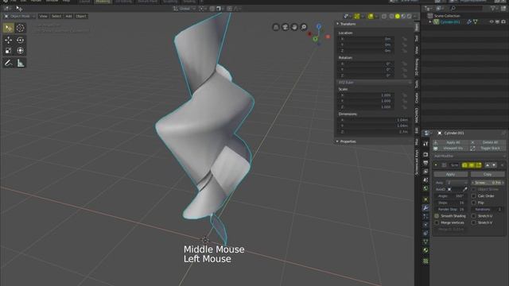Toggle Smooth Shading checkbox
This screenshot has height=286, width=509.
[x=437, y=216]
